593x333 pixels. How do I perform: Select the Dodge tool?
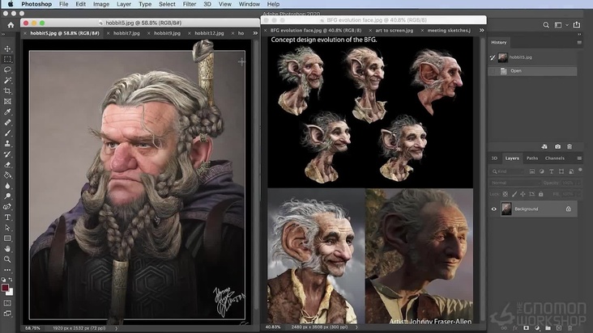click(x=7, y=196)
